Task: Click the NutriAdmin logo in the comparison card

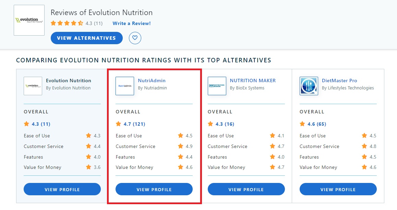Action: (x=124, y=86)
